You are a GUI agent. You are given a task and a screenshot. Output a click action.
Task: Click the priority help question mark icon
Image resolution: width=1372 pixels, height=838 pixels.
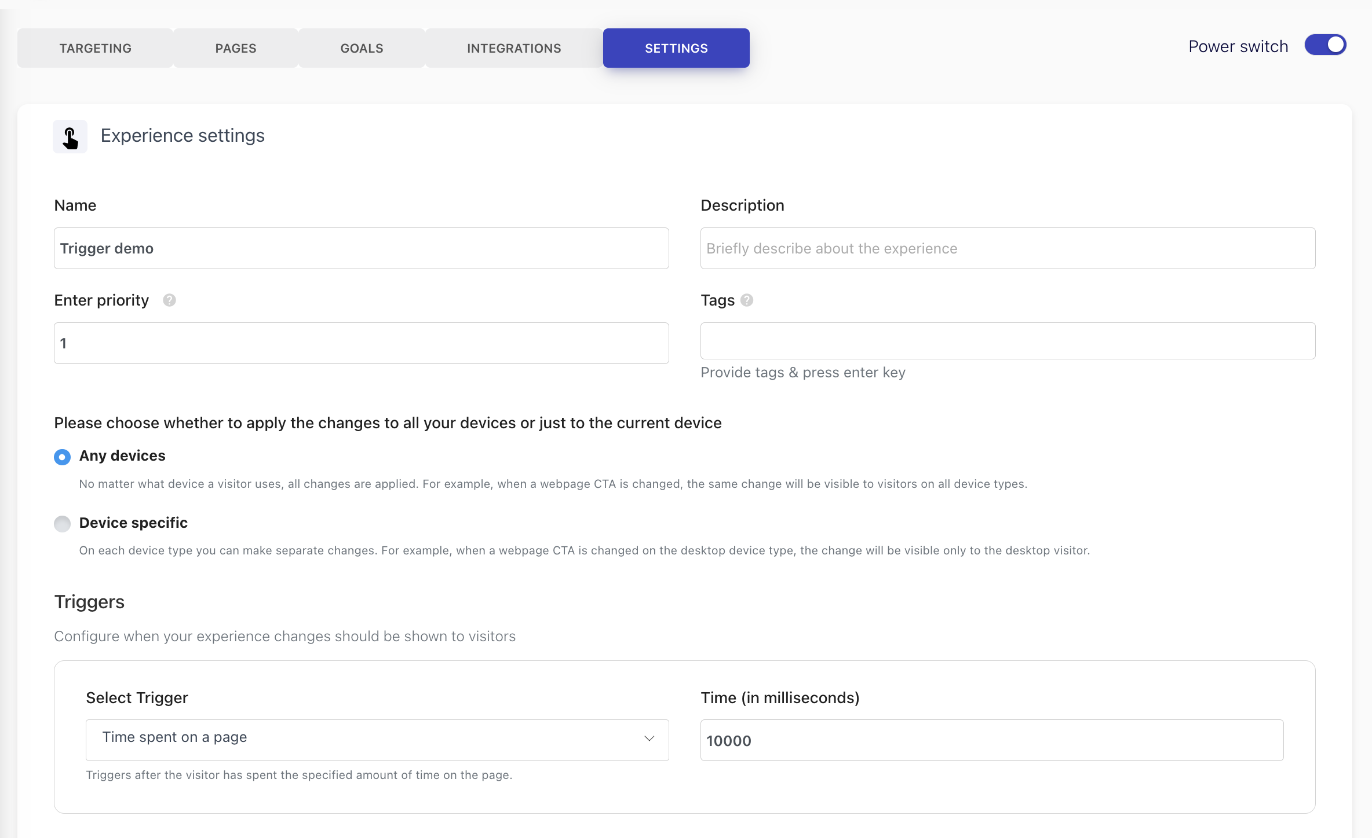[169, 300]
